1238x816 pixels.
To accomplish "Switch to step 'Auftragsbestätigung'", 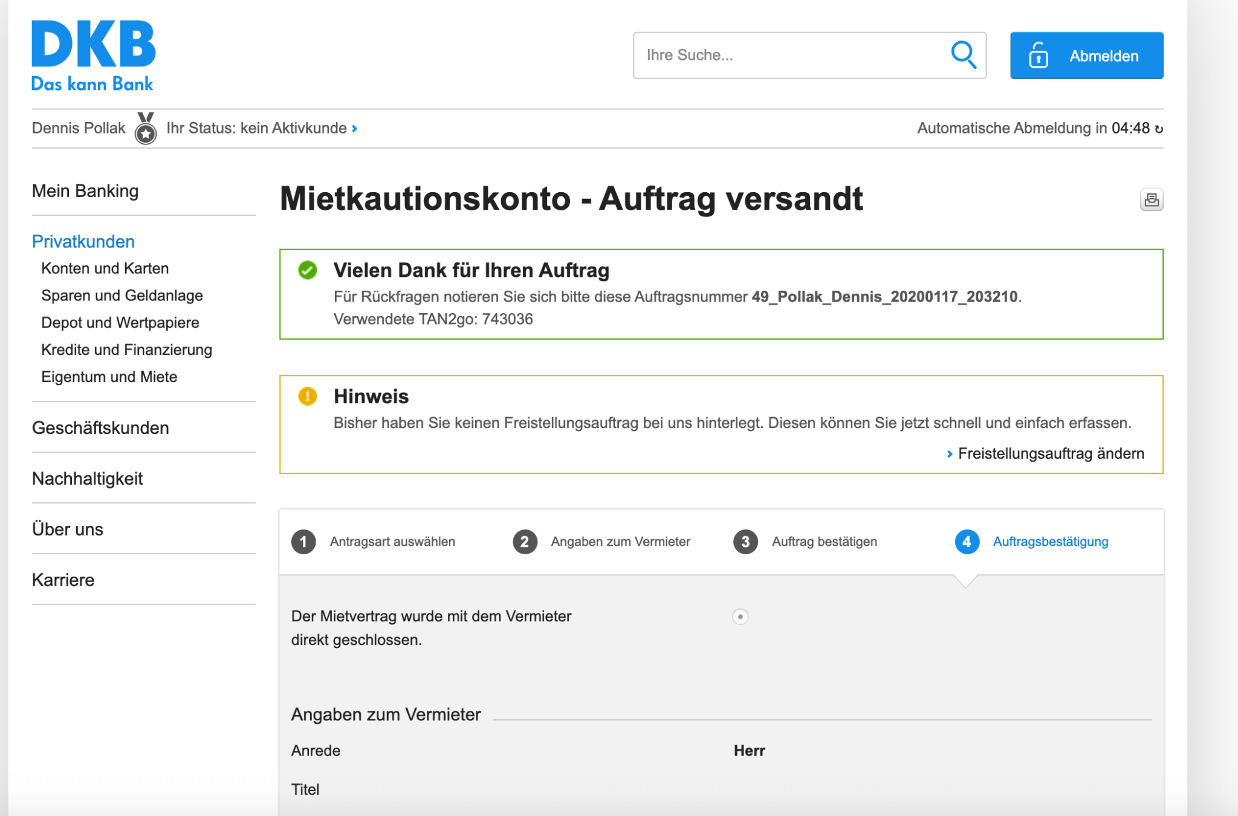I will click(1050, 542).
